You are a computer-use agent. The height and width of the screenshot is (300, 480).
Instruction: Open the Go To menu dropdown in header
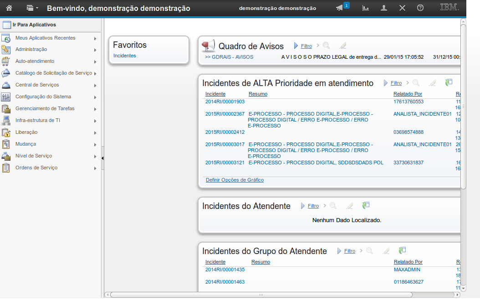coord(32,8)
